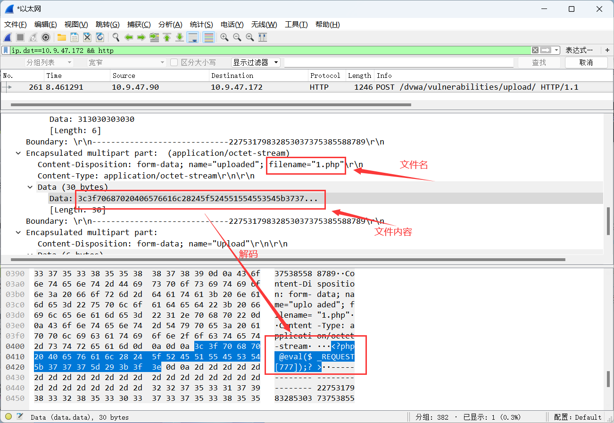This screenshot has height=423, width=614.
Task: Open the recent display filters dropdown
Action: click(x=557, y=50)
